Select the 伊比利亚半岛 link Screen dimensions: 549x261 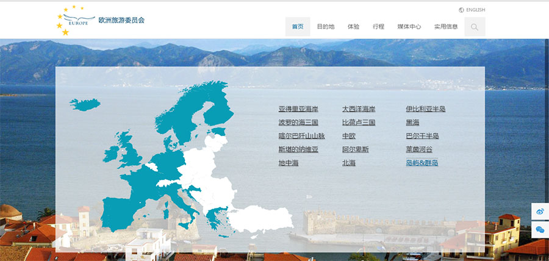(426, 109)
